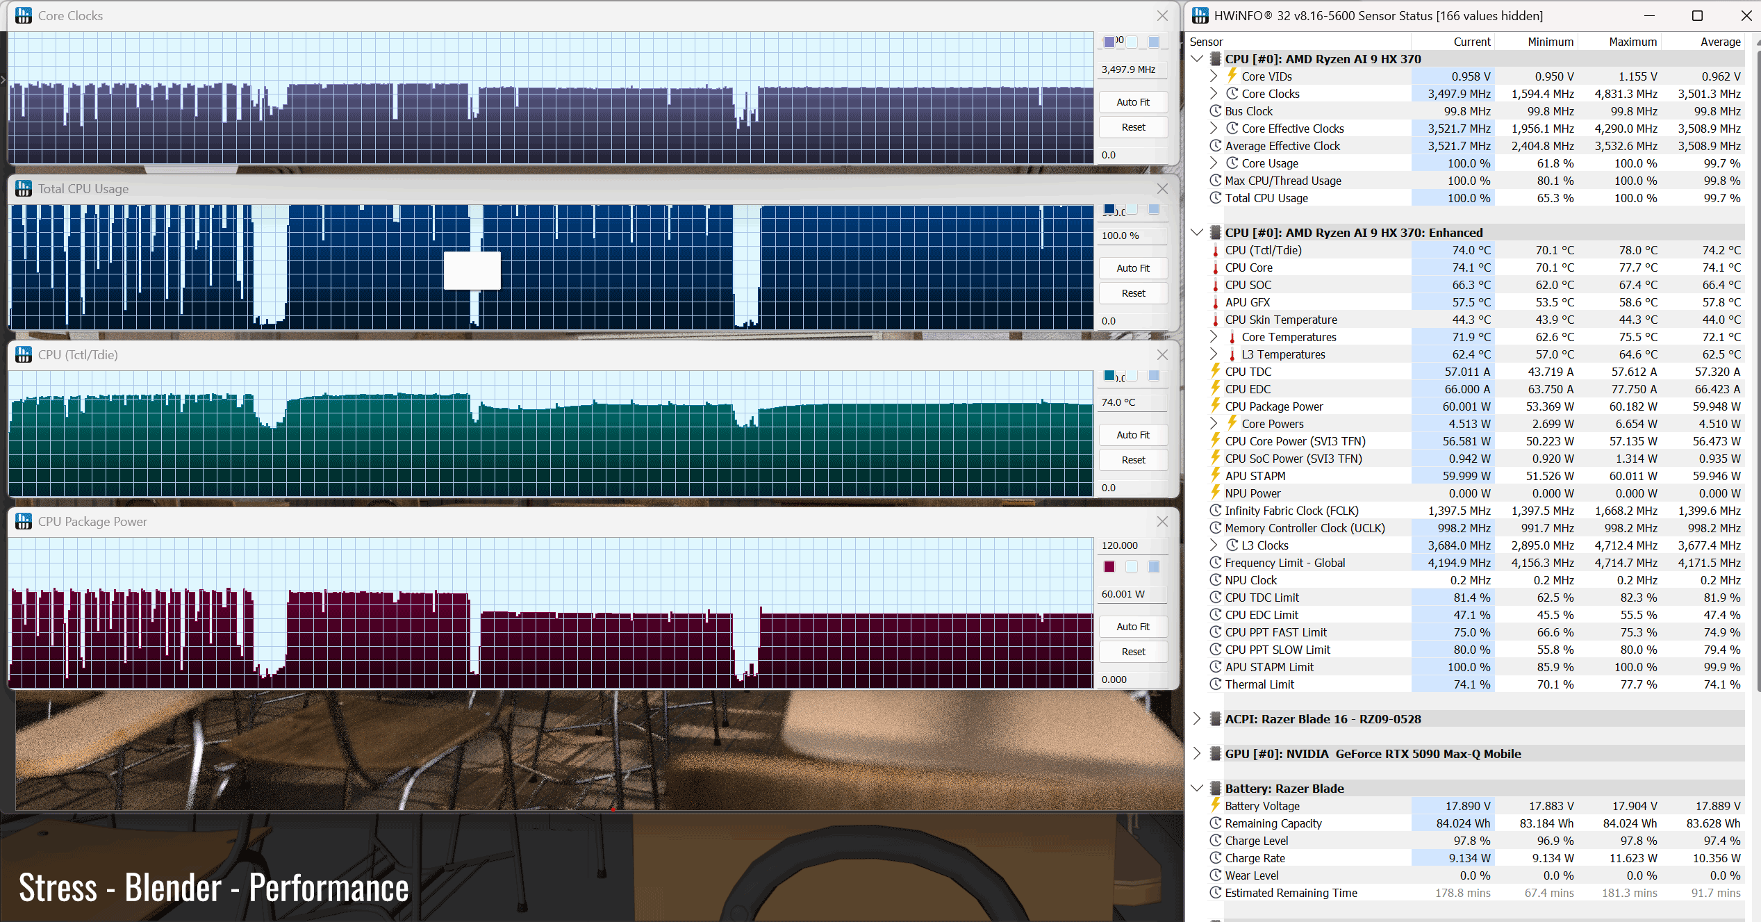Expand the Core Effective Clocks row
Screen dimensions: 1761x922
[1214, 129]
